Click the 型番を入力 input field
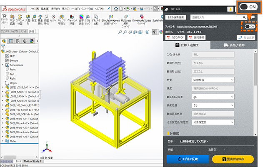 (x=211, y=17)
